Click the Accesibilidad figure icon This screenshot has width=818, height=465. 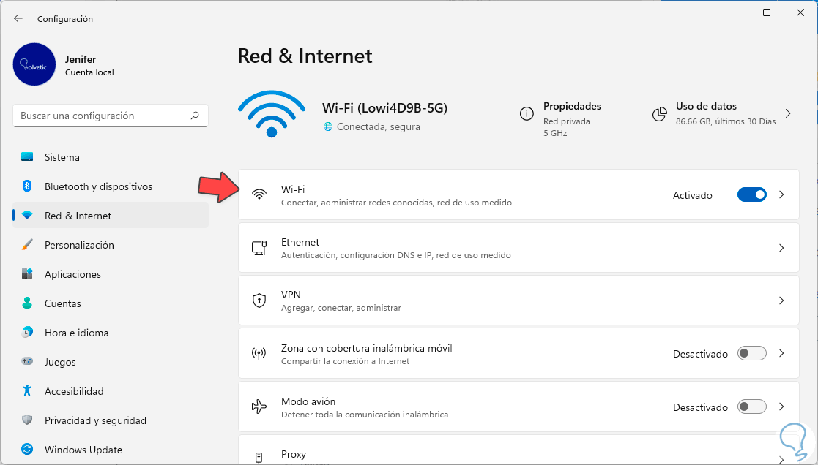27,391
